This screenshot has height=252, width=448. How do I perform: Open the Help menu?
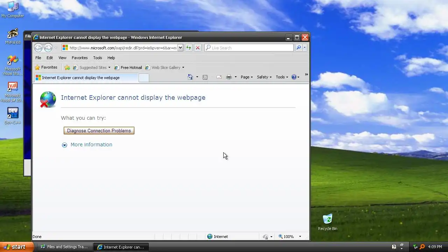[x=111, y=58]
